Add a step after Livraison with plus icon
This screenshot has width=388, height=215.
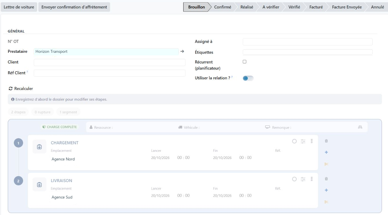pyautogui.click(x=326, y=190)
